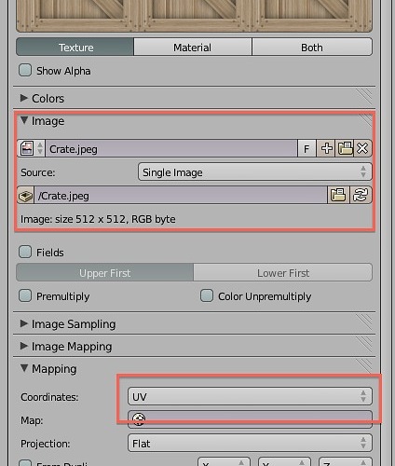Toggle the Fields checkbox
Screen dimensions: 395x466
[x=25, y=252]
